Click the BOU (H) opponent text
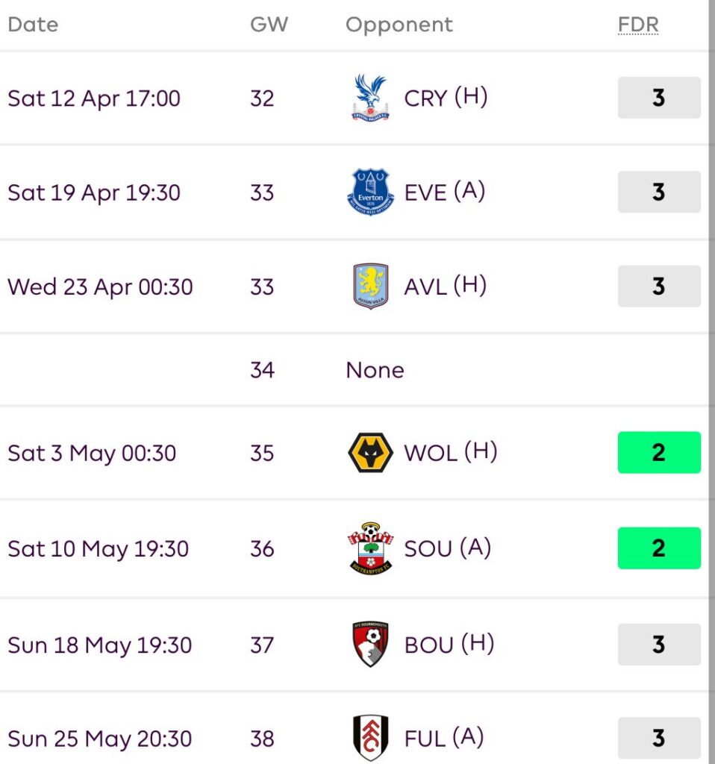The image size is (715, 764). 449,644
